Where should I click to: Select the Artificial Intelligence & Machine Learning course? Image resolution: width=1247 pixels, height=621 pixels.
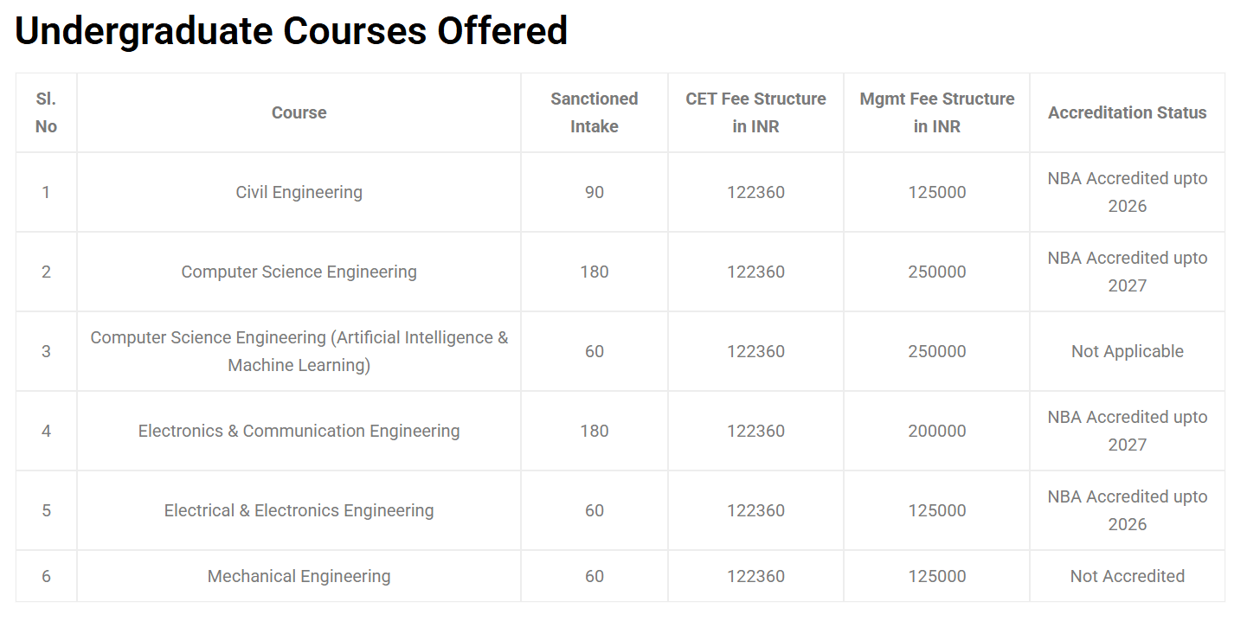(x=299, y=351)
